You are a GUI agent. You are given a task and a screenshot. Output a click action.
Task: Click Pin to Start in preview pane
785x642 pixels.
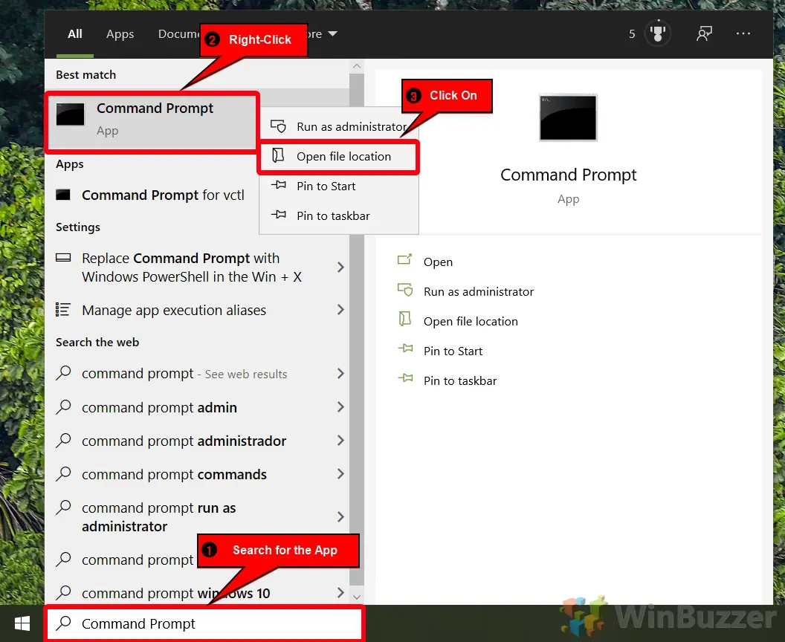(x=453, y=351)
